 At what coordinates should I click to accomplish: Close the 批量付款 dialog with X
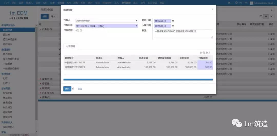(212, 9)
